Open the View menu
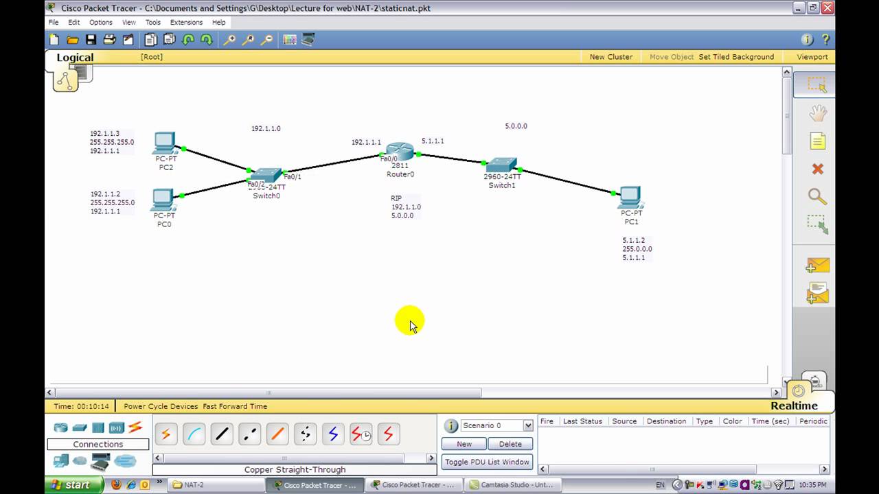This screenshot has width=879, height=494. [129, 22]
